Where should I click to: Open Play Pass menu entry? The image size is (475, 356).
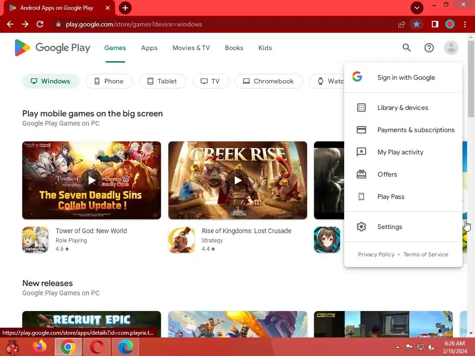pyautogui.click(x=403, y=197)
